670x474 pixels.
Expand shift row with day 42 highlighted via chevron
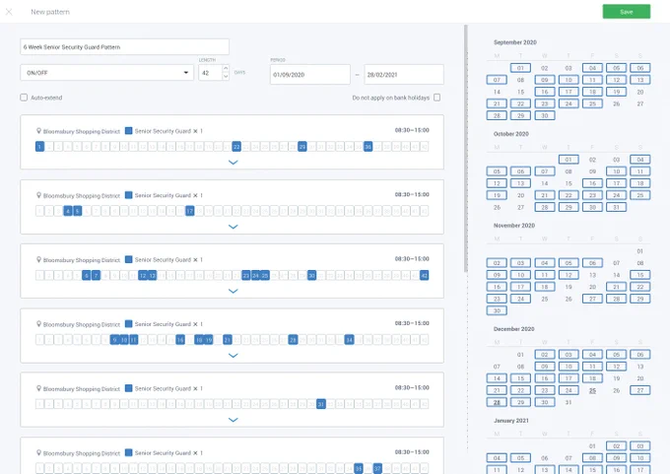coord(233,291)
